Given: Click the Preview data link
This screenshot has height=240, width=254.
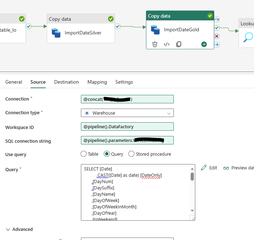Looking at the screenshot, I should (242, 168).
